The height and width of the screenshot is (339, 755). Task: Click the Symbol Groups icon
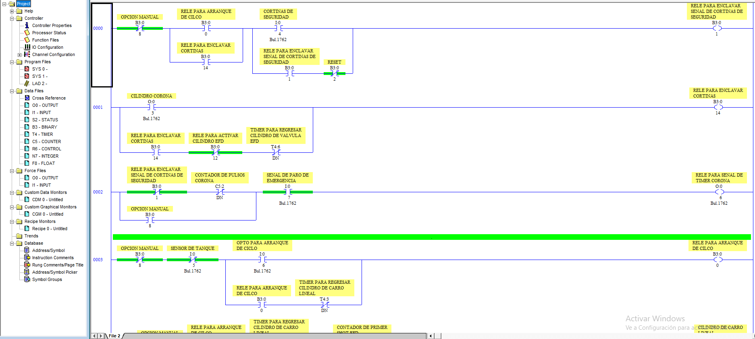tap(27, 279)
